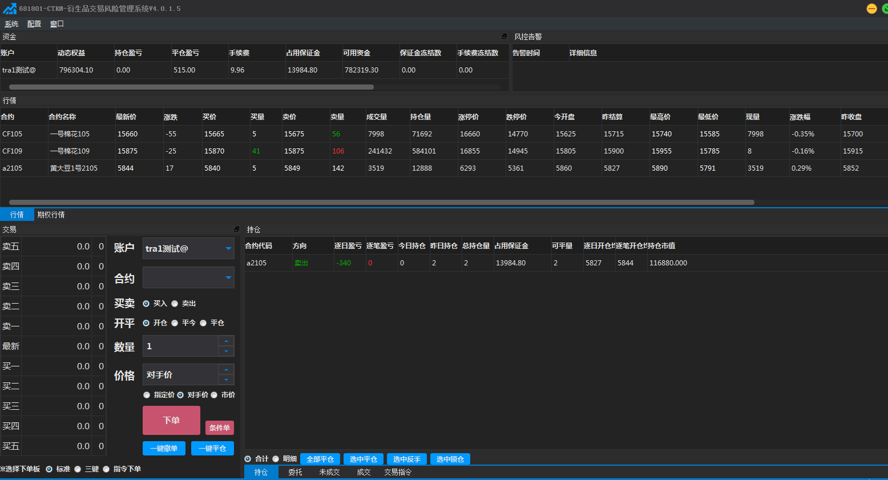Screen dimensions: 888x480
Task: Click the float icon of 交易 panel
Action: point(237,229)
